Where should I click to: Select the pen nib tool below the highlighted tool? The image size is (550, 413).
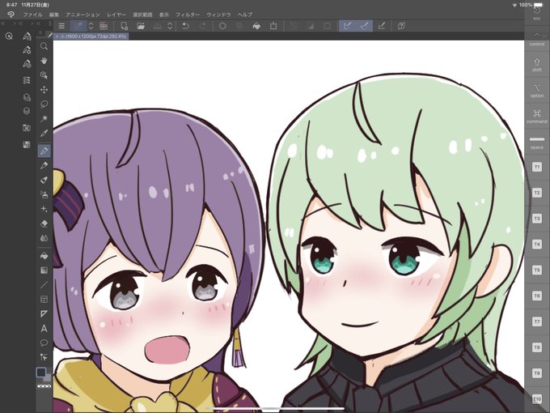coord(44,165)
